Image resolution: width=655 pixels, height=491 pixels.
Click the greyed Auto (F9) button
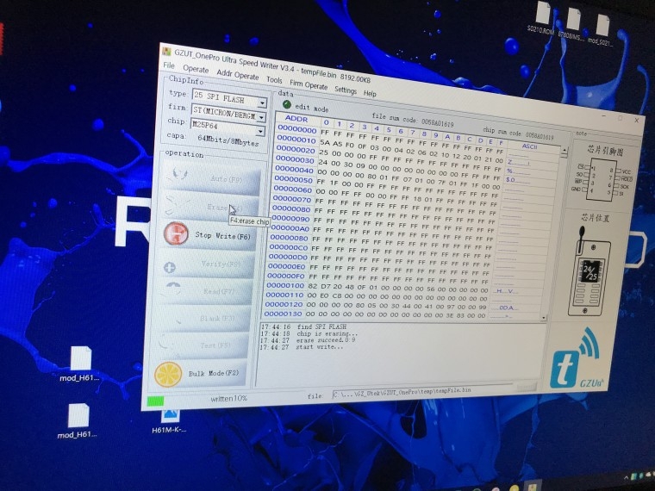(x=213, y=177)
